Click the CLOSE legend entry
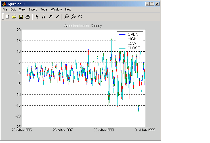Screen dimensions: 210x143 pyautogui.click(x=134, y=48)
